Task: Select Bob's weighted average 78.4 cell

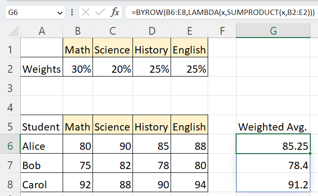Action: pyautogui.click(x=273, y=165)
